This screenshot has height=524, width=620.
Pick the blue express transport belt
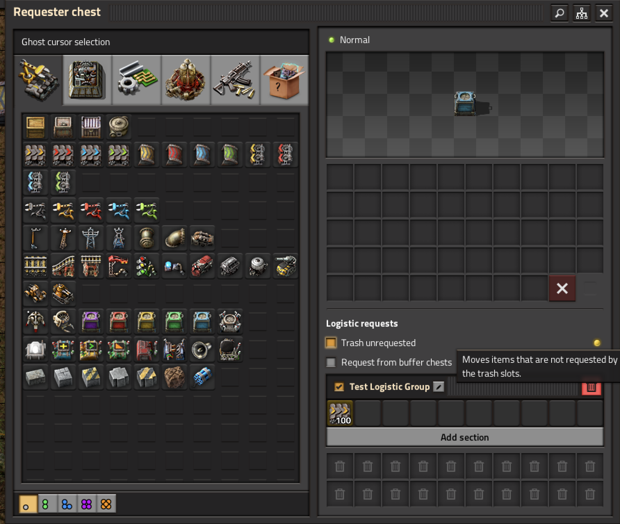click(x=91, y=155)
